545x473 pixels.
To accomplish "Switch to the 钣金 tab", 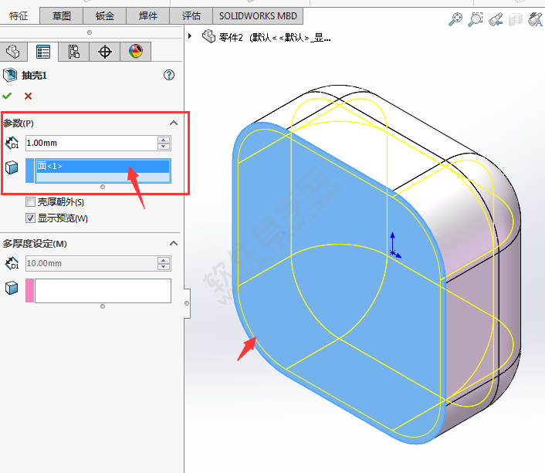I will [x=105, y=16].
